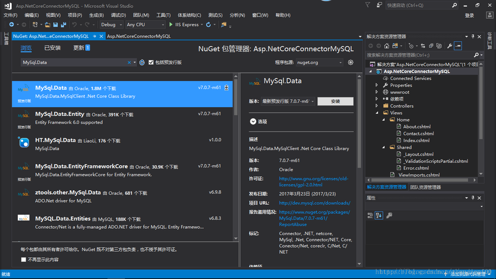Expand the wwwroot node arrow
Image resolution: width=496 pixels, height=279 pixels.
[377, 92]
